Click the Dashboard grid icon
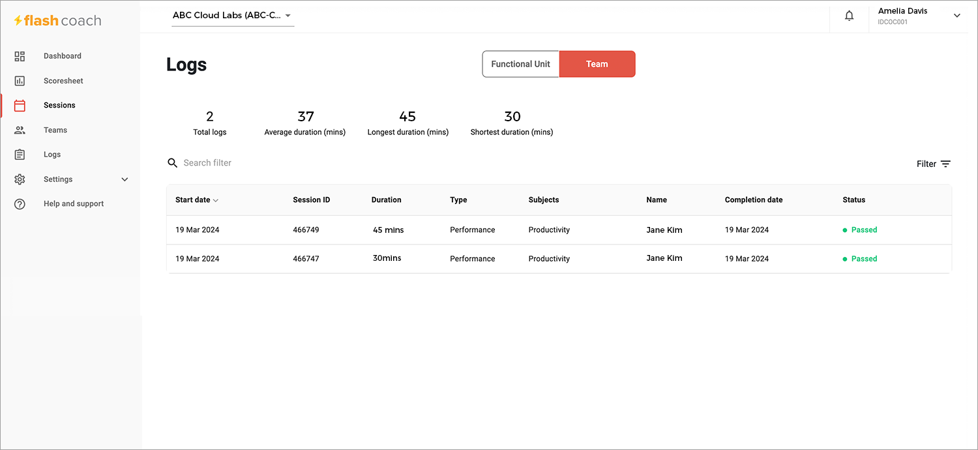Viewport: 978px width, 450px height. pos(20,56)
